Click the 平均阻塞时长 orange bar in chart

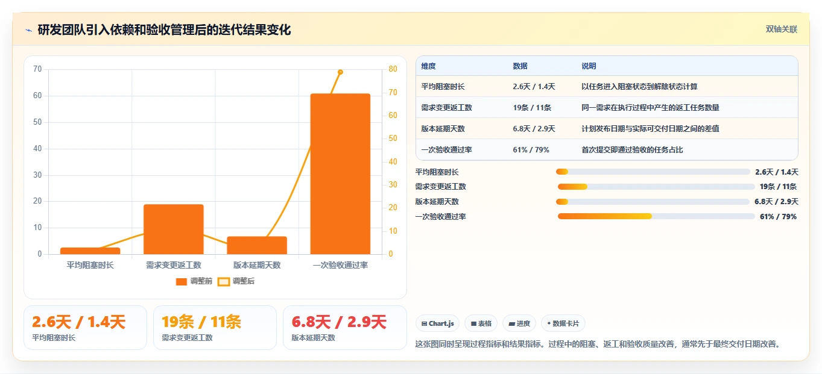[x=90, y=251]
